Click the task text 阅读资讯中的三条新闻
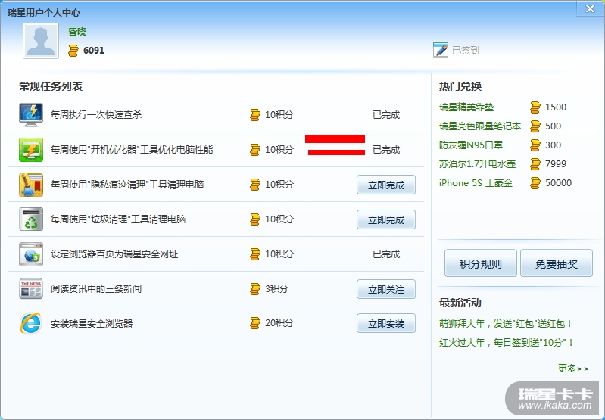Screen dimensions: 605x420 (96, 288)
